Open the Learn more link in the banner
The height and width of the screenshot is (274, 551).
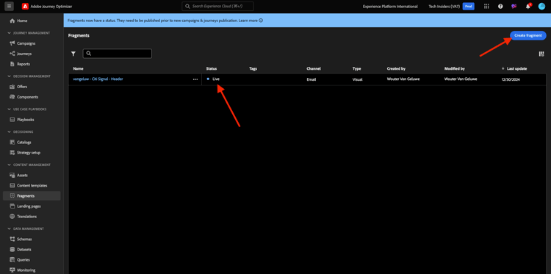[248, 21]
